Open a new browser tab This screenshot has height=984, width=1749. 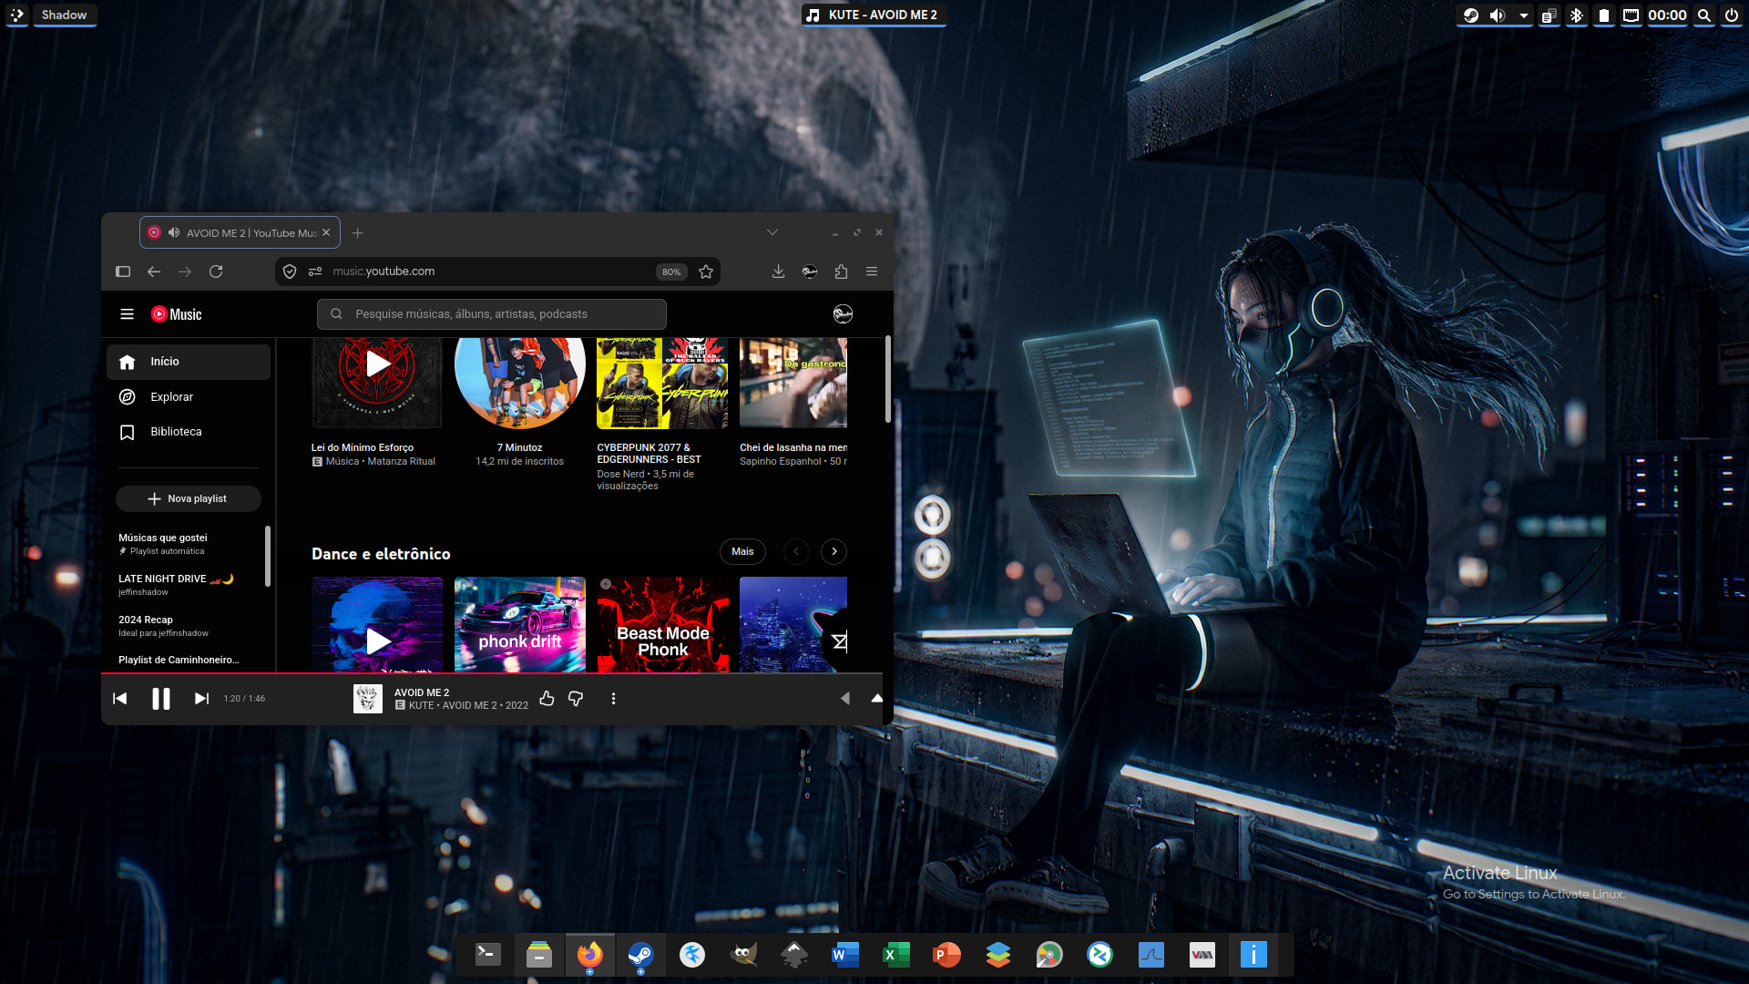(x=358, y=233)
